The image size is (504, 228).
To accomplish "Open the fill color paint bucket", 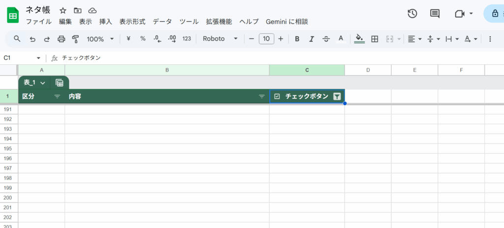I will pyautogui.click(x=359, y=39).
